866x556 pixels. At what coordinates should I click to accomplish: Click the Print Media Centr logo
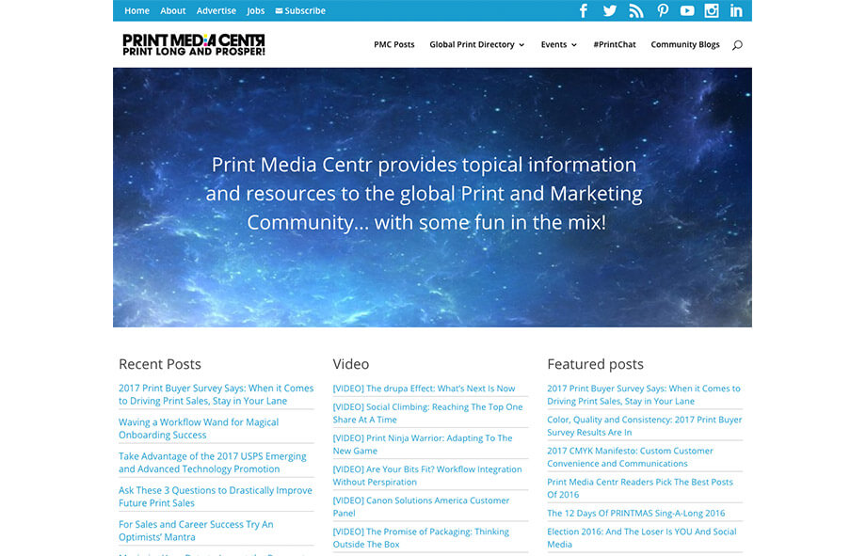pyautogui.click(x=194, y=45)
